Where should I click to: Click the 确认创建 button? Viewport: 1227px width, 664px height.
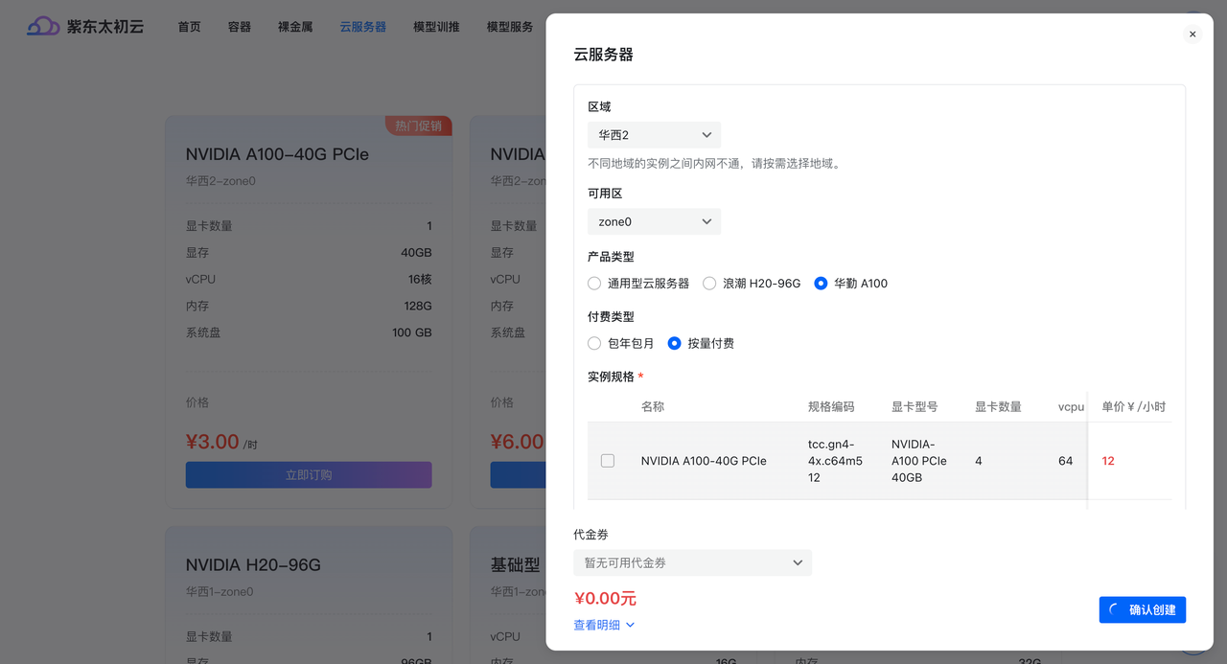(1142, 609)
